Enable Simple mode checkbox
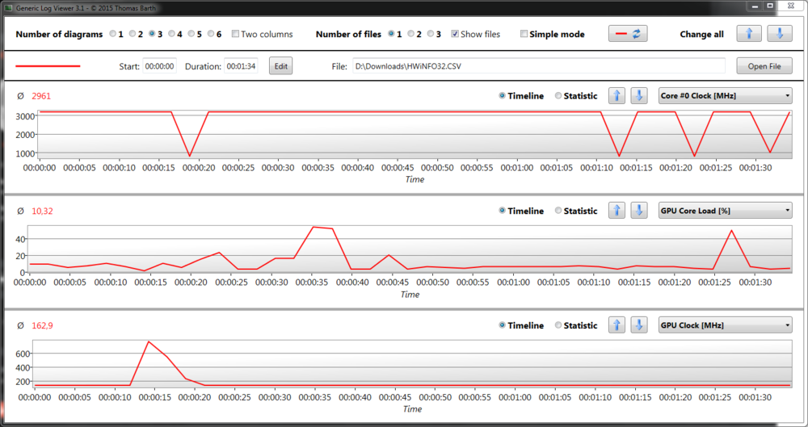 click(x=524, y=35)
